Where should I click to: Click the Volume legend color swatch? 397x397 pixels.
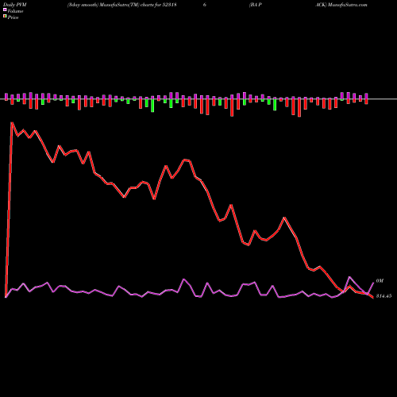tap(5, 10)
